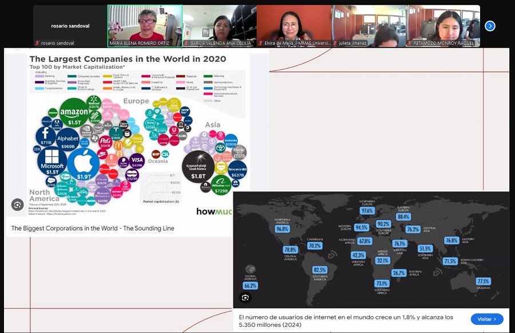The image size is (515, 333).
Task: Select GARCIA VALENCIA ANA CECILIA video tile
Action: (219, 24)
